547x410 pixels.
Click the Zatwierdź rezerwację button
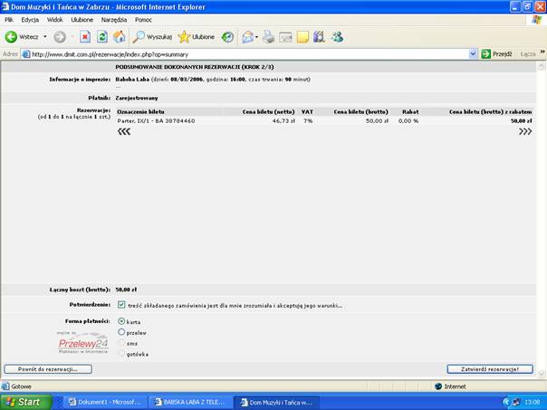pyautogui.click(x=490, y=369)
